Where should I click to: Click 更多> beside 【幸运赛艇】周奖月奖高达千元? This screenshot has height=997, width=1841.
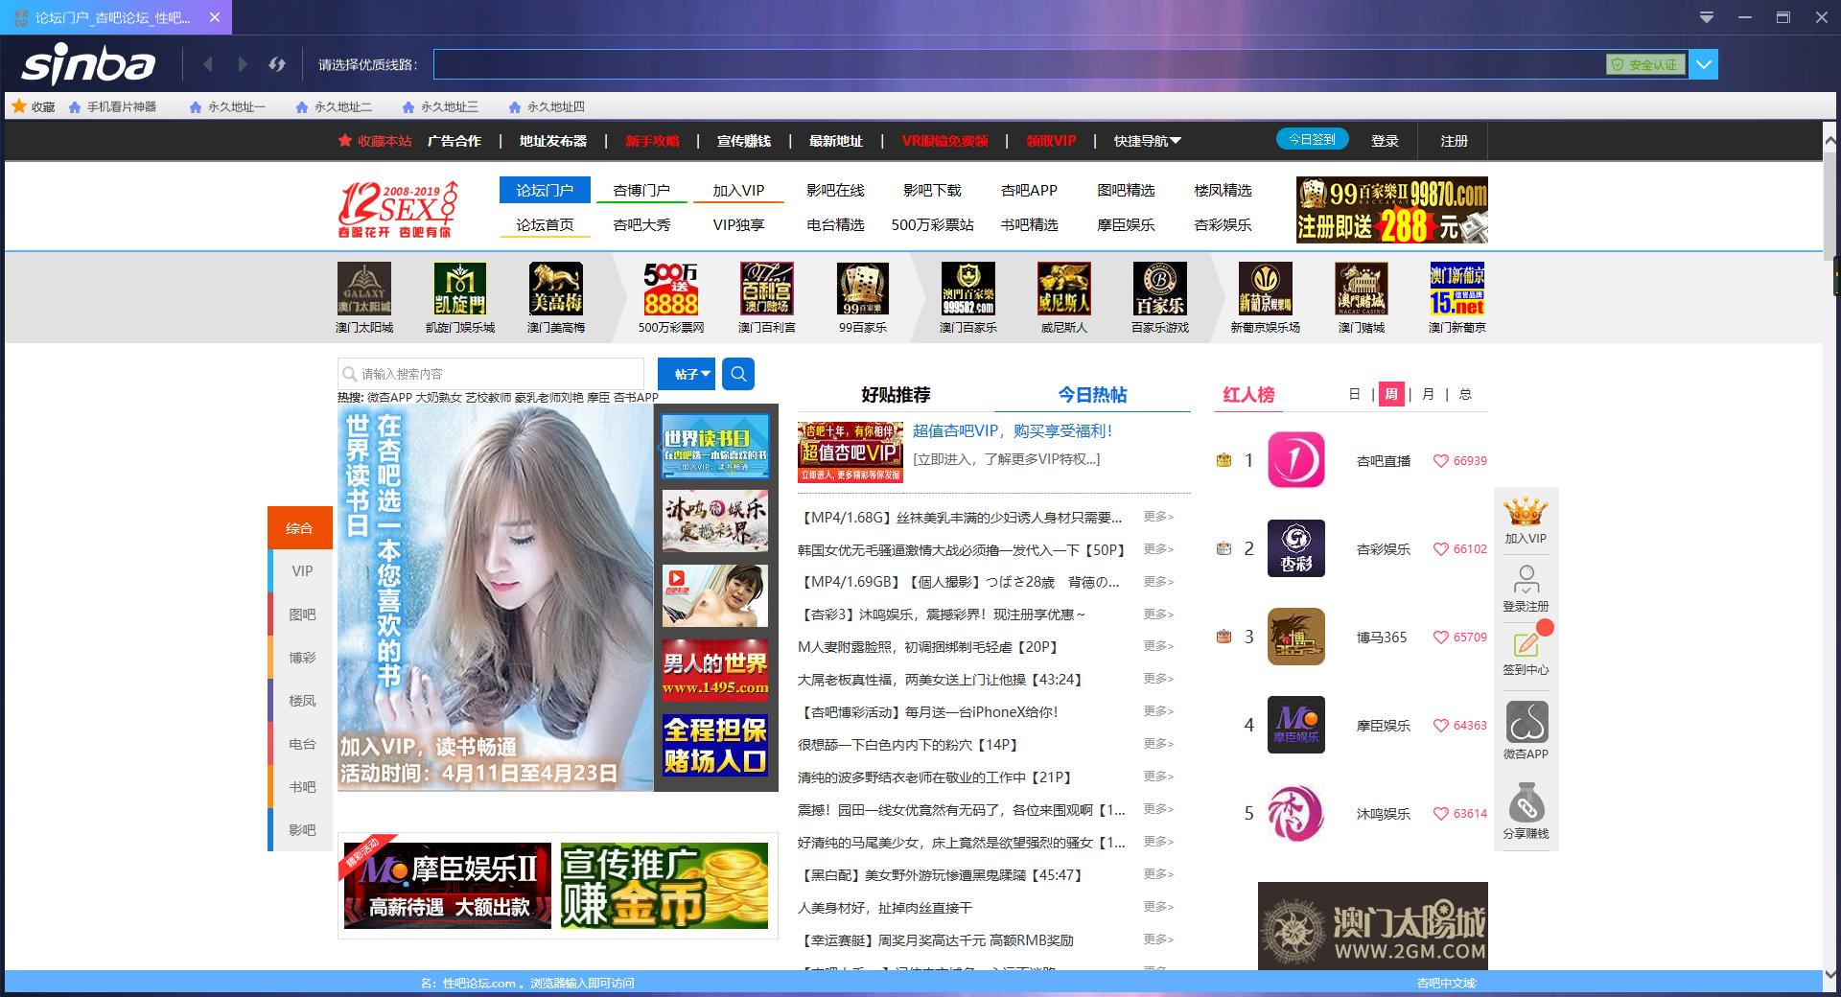1158,939
